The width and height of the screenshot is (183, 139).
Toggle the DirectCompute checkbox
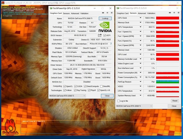point(85,86)
